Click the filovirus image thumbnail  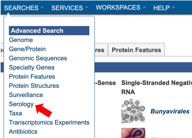133,133
